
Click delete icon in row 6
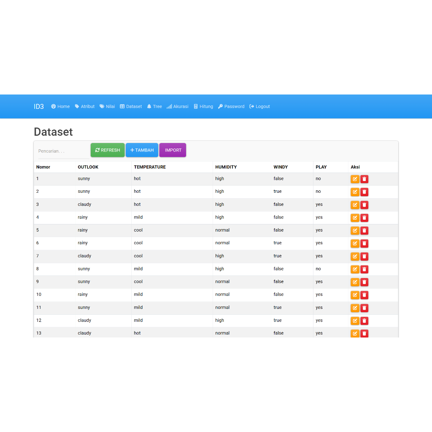click(x=364, y=243)
